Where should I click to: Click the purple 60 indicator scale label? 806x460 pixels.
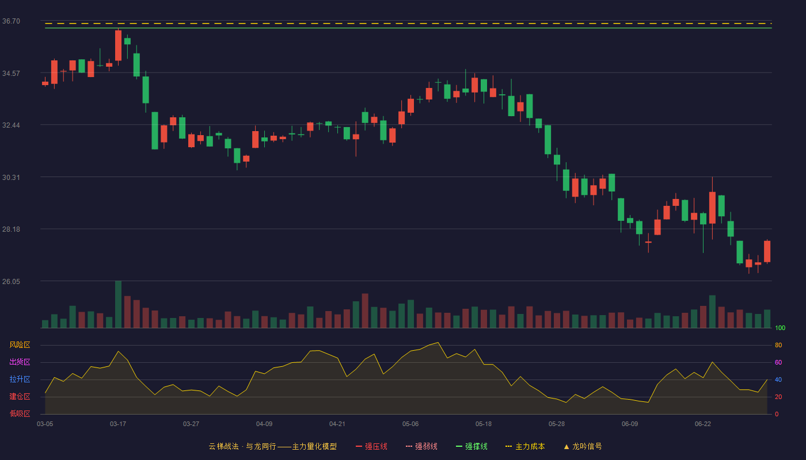pos(778,363)
